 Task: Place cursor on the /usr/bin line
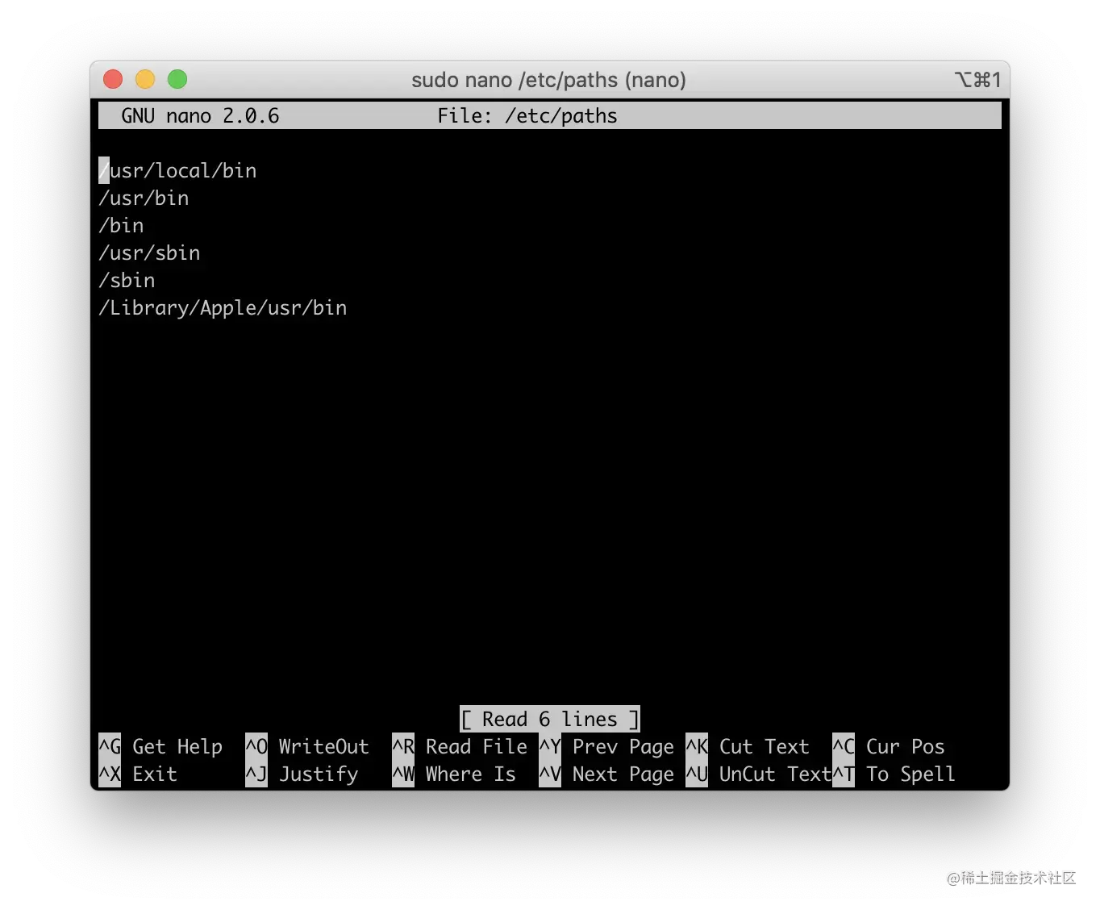(144, 198)
